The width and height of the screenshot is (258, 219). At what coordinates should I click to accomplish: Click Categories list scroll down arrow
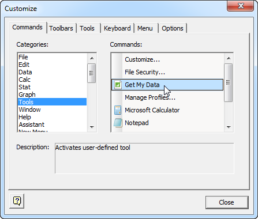pos(92,127)
